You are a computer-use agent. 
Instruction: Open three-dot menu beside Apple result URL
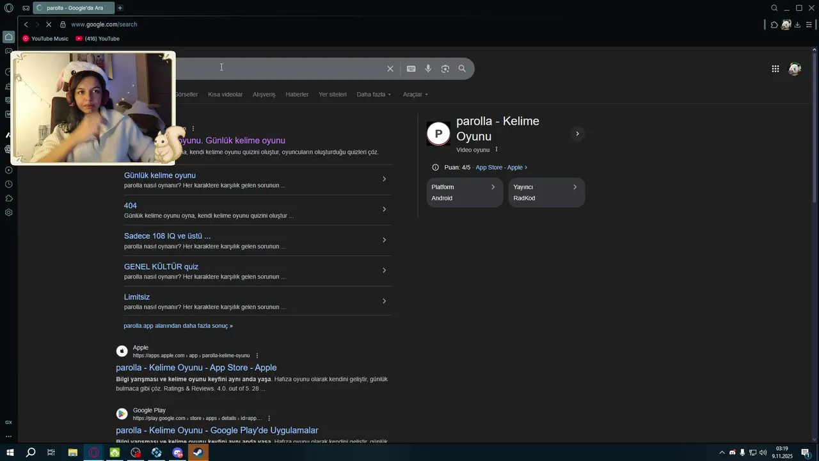[x=257, y=355]
